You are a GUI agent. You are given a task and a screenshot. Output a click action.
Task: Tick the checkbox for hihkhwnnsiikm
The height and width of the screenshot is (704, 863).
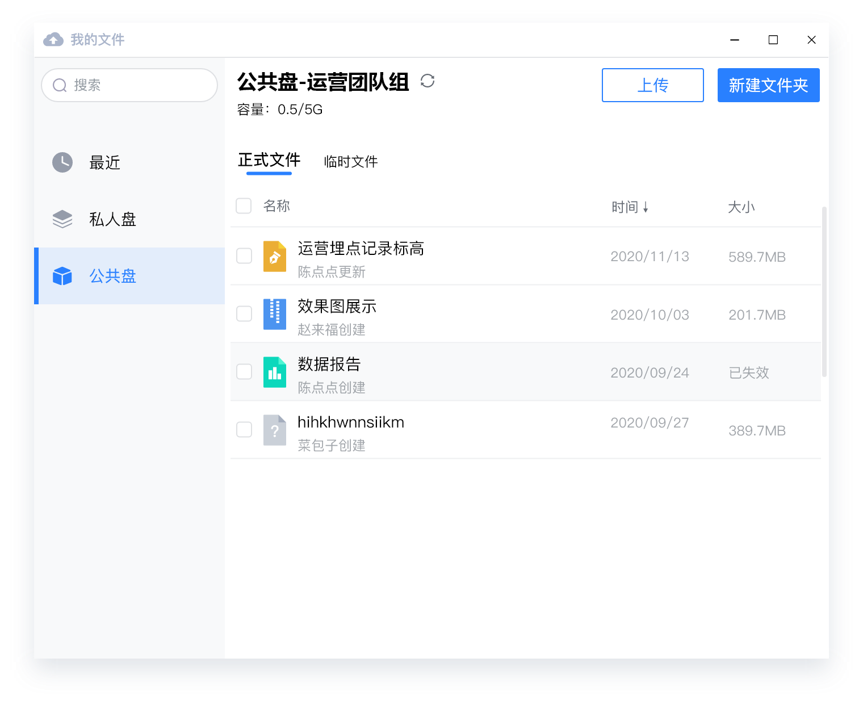pos(244,430)
